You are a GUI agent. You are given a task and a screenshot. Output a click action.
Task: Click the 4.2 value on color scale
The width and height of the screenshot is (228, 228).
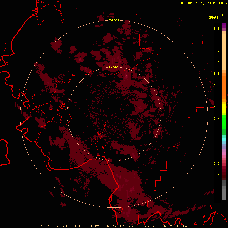click(217, 107)
